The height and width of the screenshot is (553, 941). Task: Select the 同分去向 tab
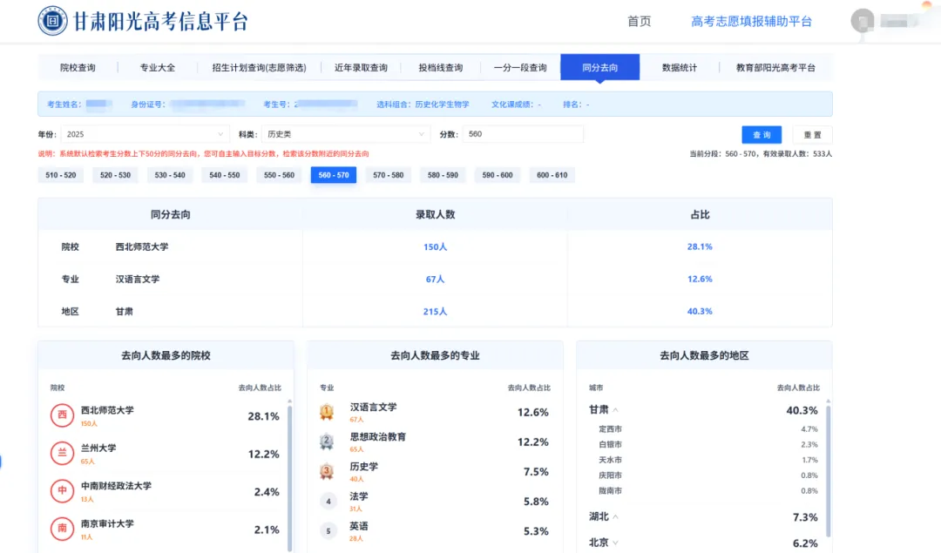click(x=599, y=67)
